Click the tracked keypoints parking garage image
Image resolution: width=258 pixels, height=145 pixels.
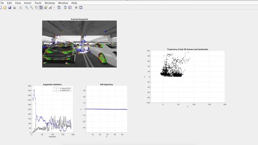click(79, 44)
